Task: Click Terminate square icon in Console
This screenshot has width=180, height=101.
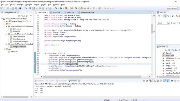Action: tap(144, 81)
